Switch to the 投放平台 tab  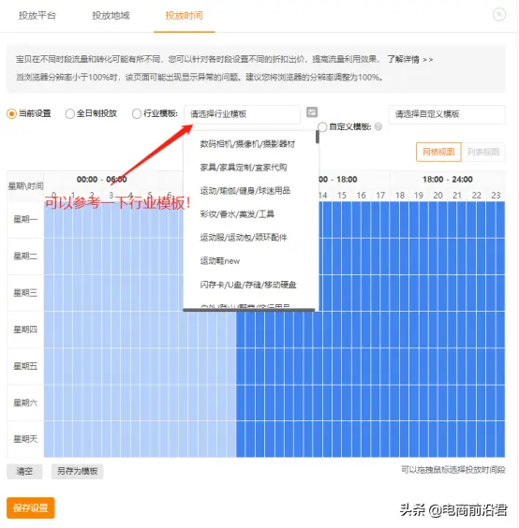click(37, 16)
